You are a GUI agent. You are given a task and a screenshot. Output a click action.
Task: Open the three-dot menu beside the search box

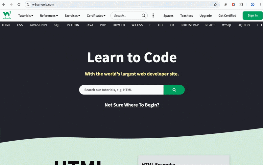[153, 15]
